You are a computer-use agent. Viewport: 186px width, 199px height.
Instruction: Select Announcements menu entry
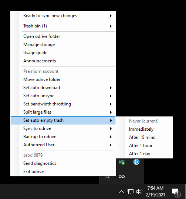click(x=63, y=61)
